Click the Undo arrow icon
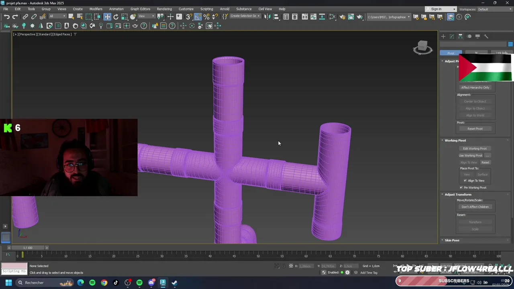 tap(7, 17)
